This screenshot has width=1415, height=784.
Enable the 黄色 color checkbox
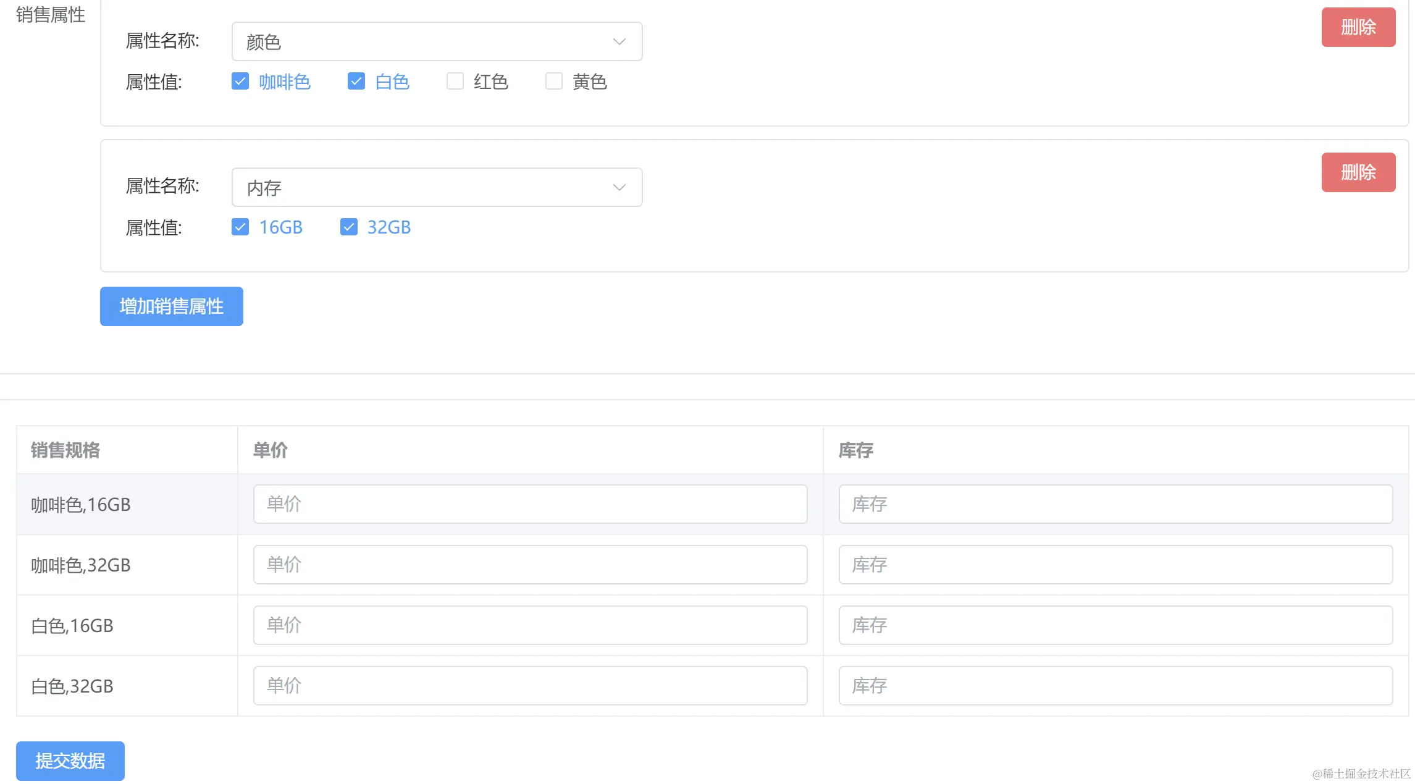click(554, 82)
